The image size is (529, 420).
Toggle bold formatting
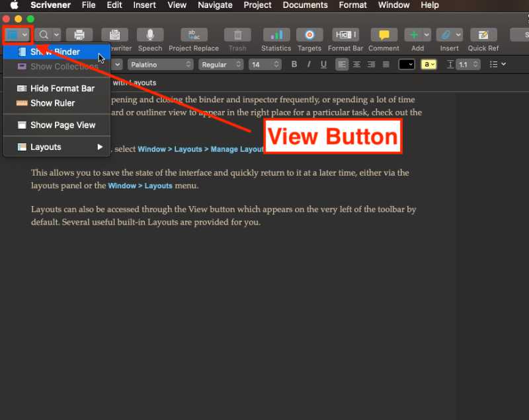(x=294, y=64)
